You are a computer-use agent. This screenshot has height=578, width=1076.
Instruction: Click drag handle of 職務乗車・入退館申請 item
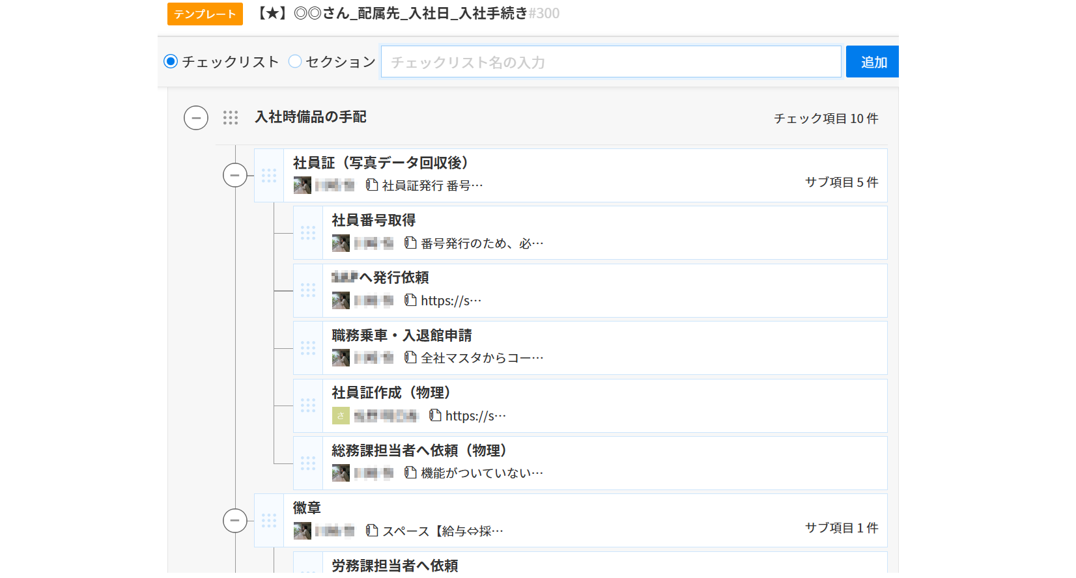[308, 348]
